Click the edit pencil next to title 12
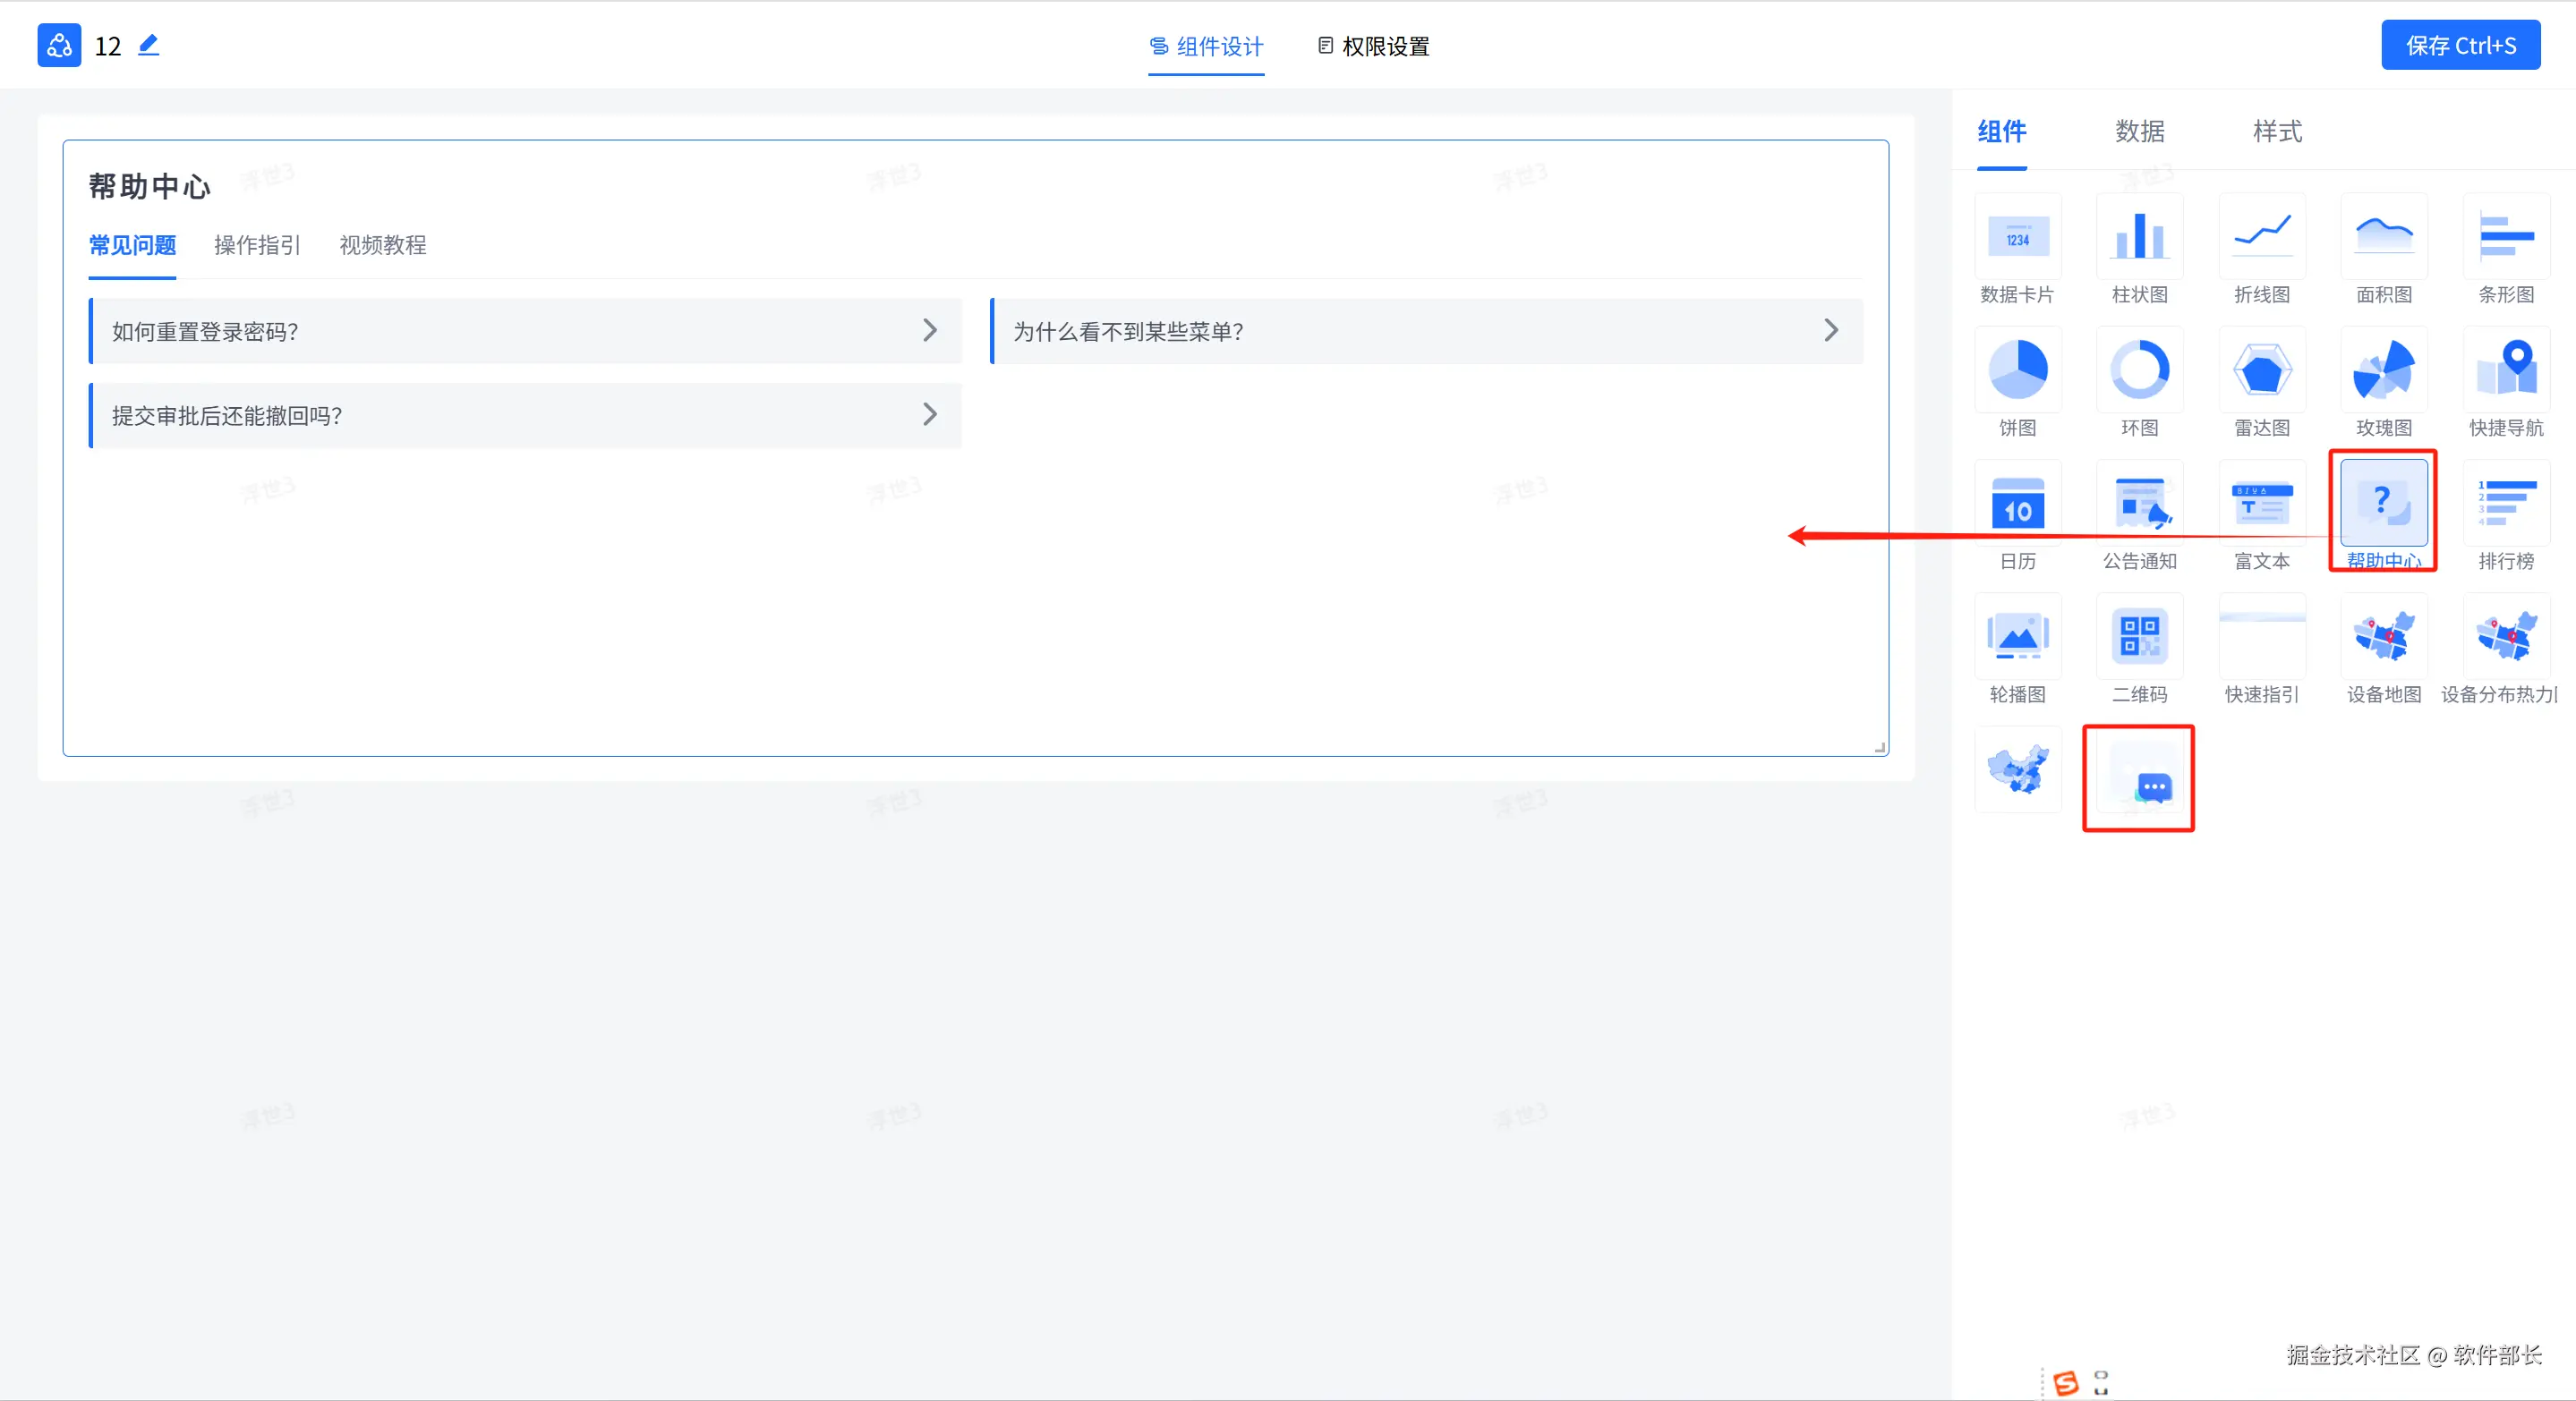Viewport: 2576px width, 1401px height. coord(148,45)
